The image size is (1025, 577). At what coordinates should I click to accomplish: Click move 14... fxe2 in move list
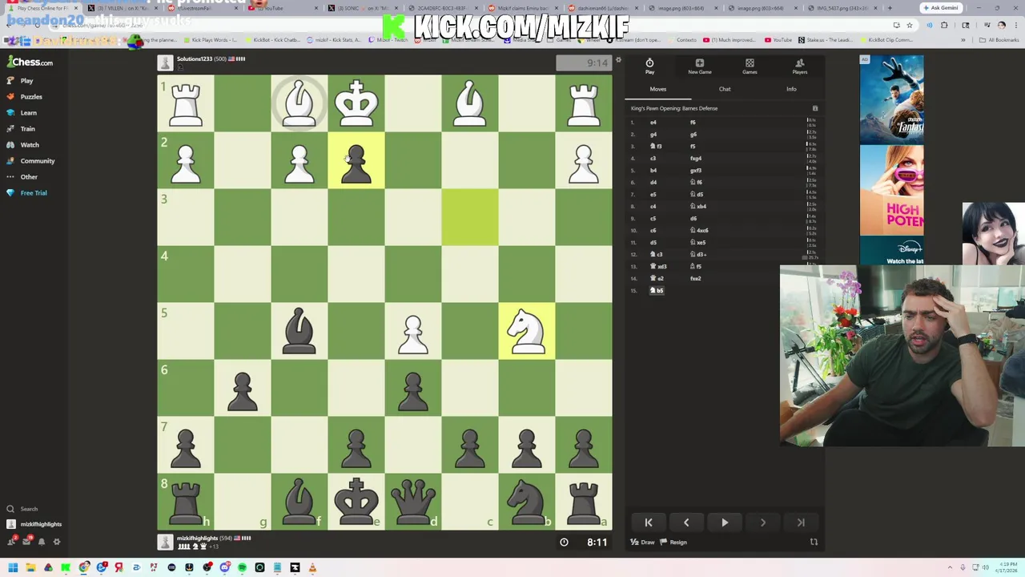(696, 279)
